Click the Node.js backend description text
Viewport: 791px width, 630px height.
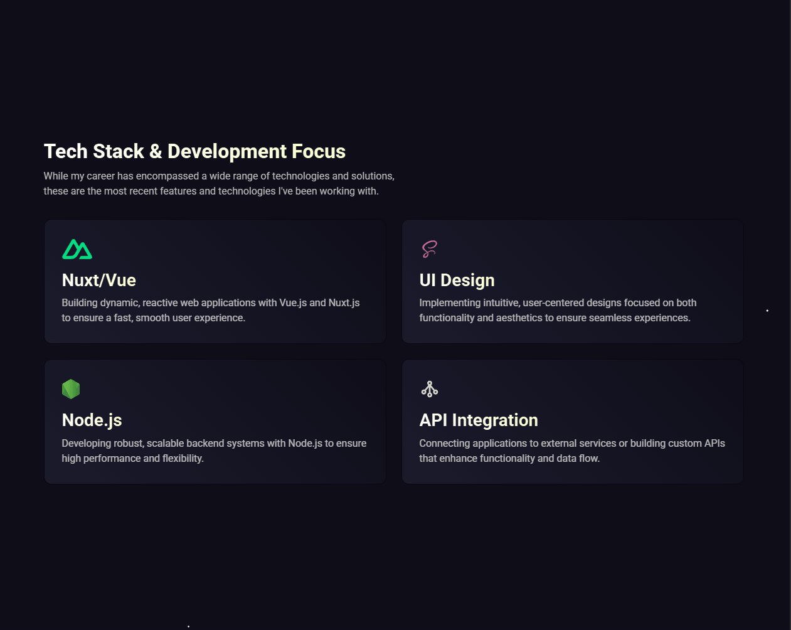click(x=214, y=451)
